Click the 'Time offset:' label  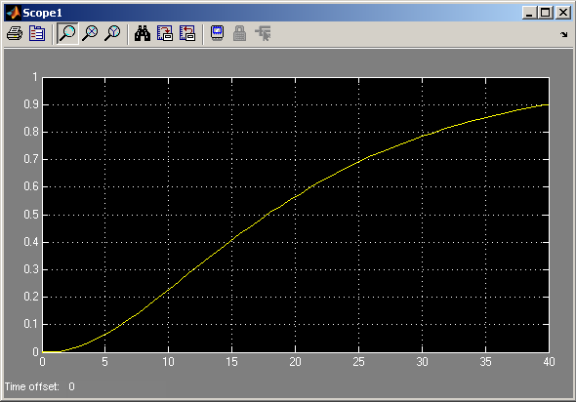(x=32, y=386)
